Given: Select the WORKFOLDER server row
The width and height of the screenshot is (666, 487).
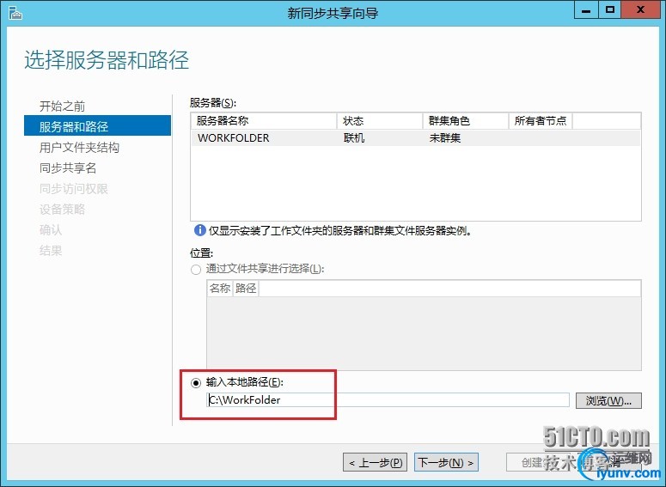Looking at the screenshot, I should pyautogui.click(x=416, y=138).
